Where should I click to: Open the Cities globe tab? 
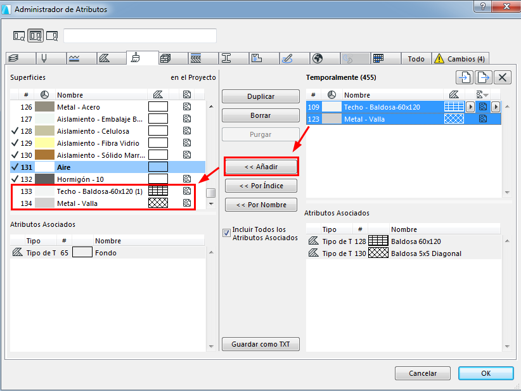click(x=325, y=58)
